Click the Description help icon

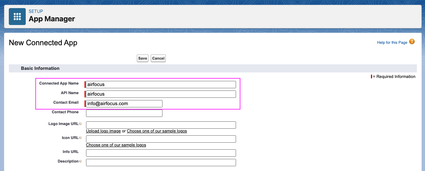click(x=80, y=161)
